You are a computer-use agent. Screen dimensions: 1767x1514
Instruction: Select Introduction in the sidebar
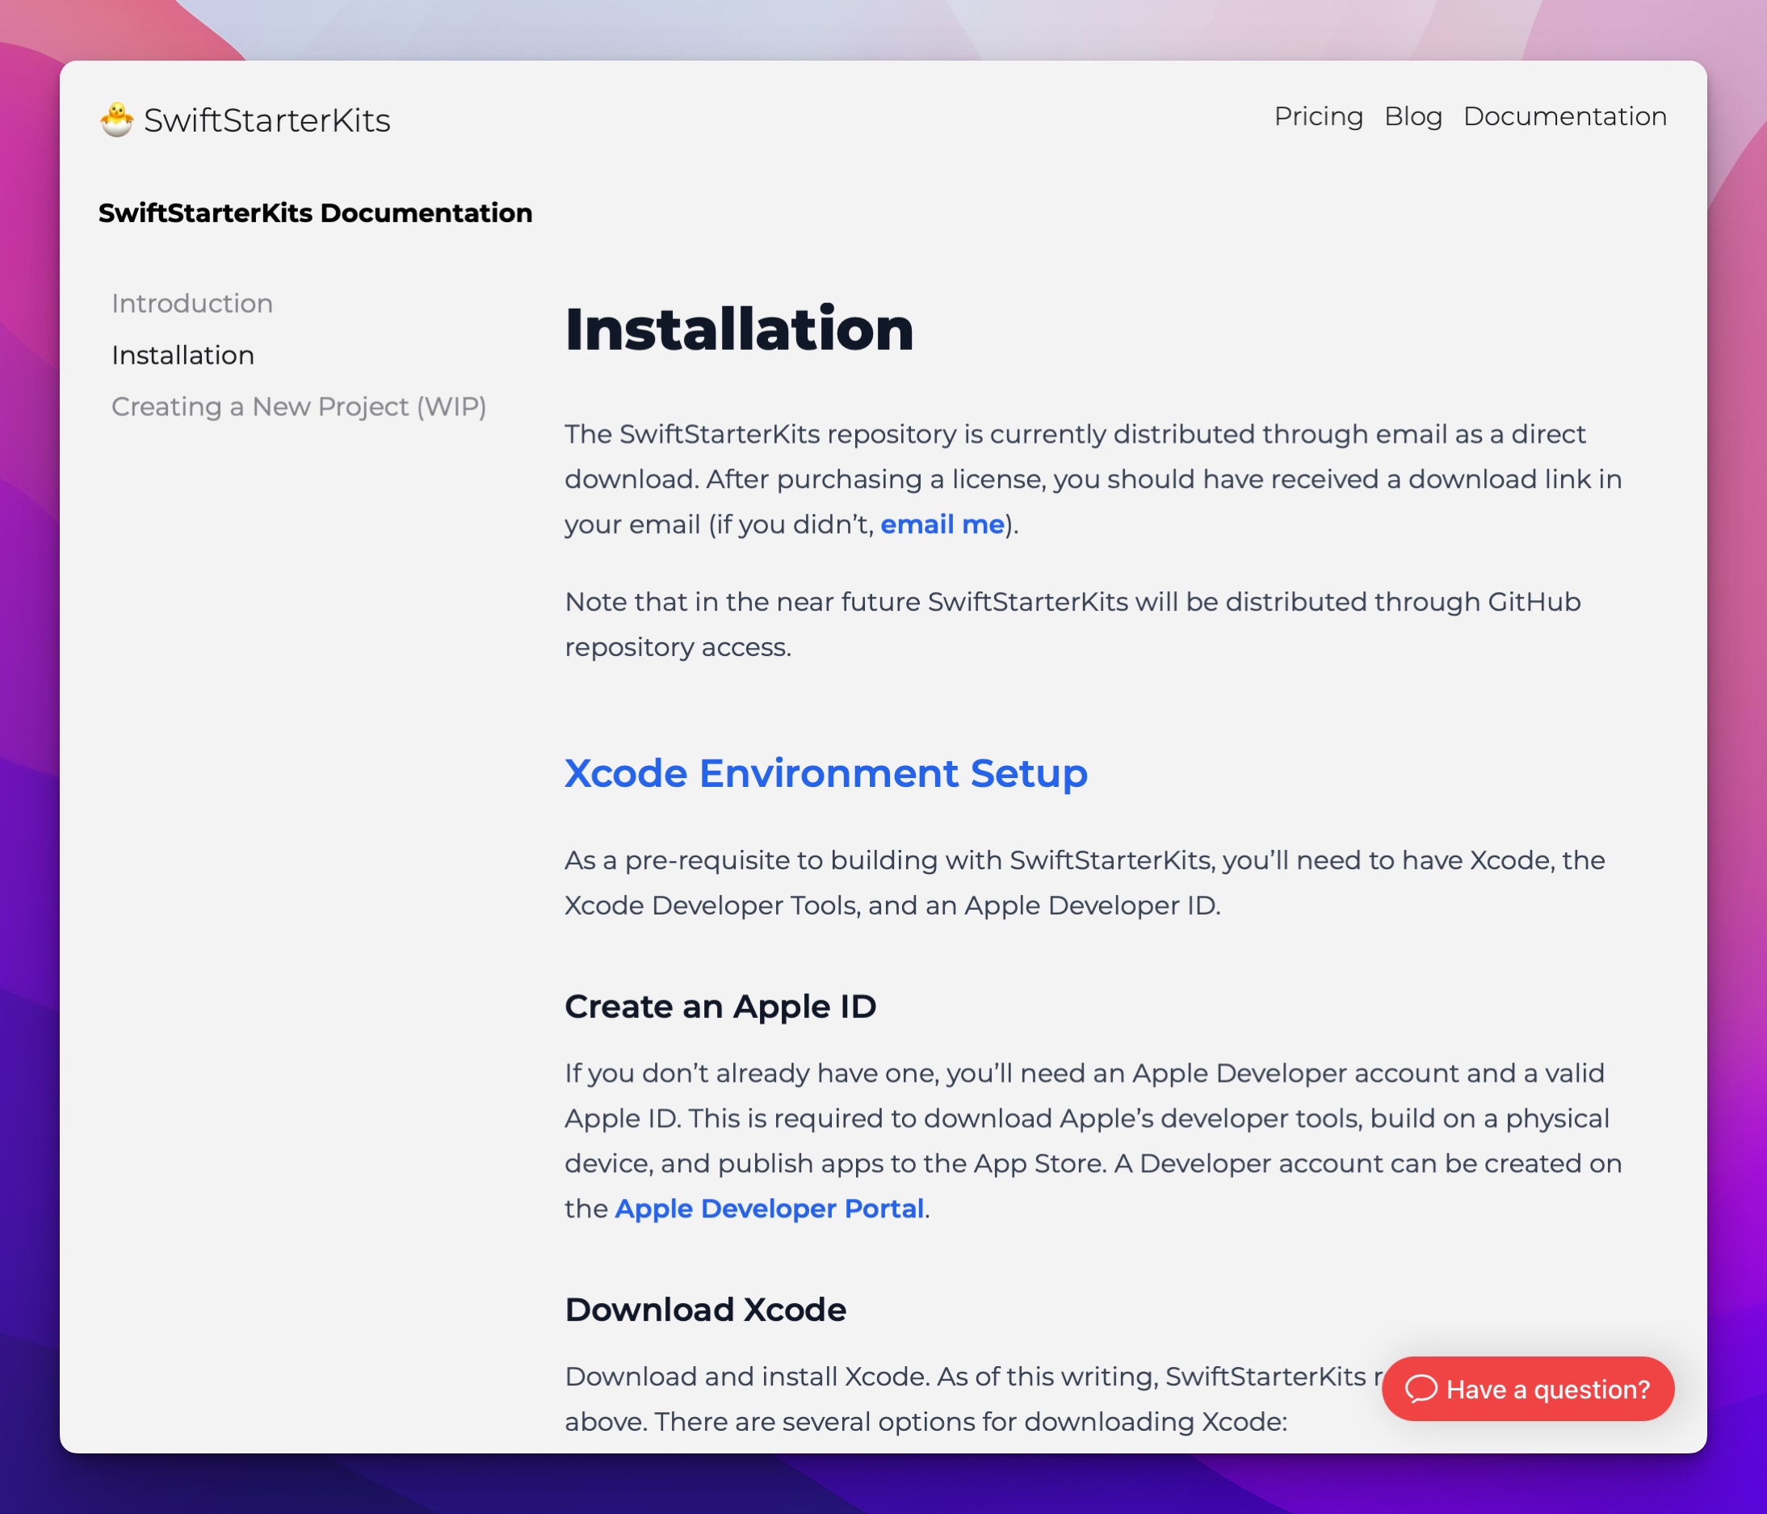pos(192,303)
